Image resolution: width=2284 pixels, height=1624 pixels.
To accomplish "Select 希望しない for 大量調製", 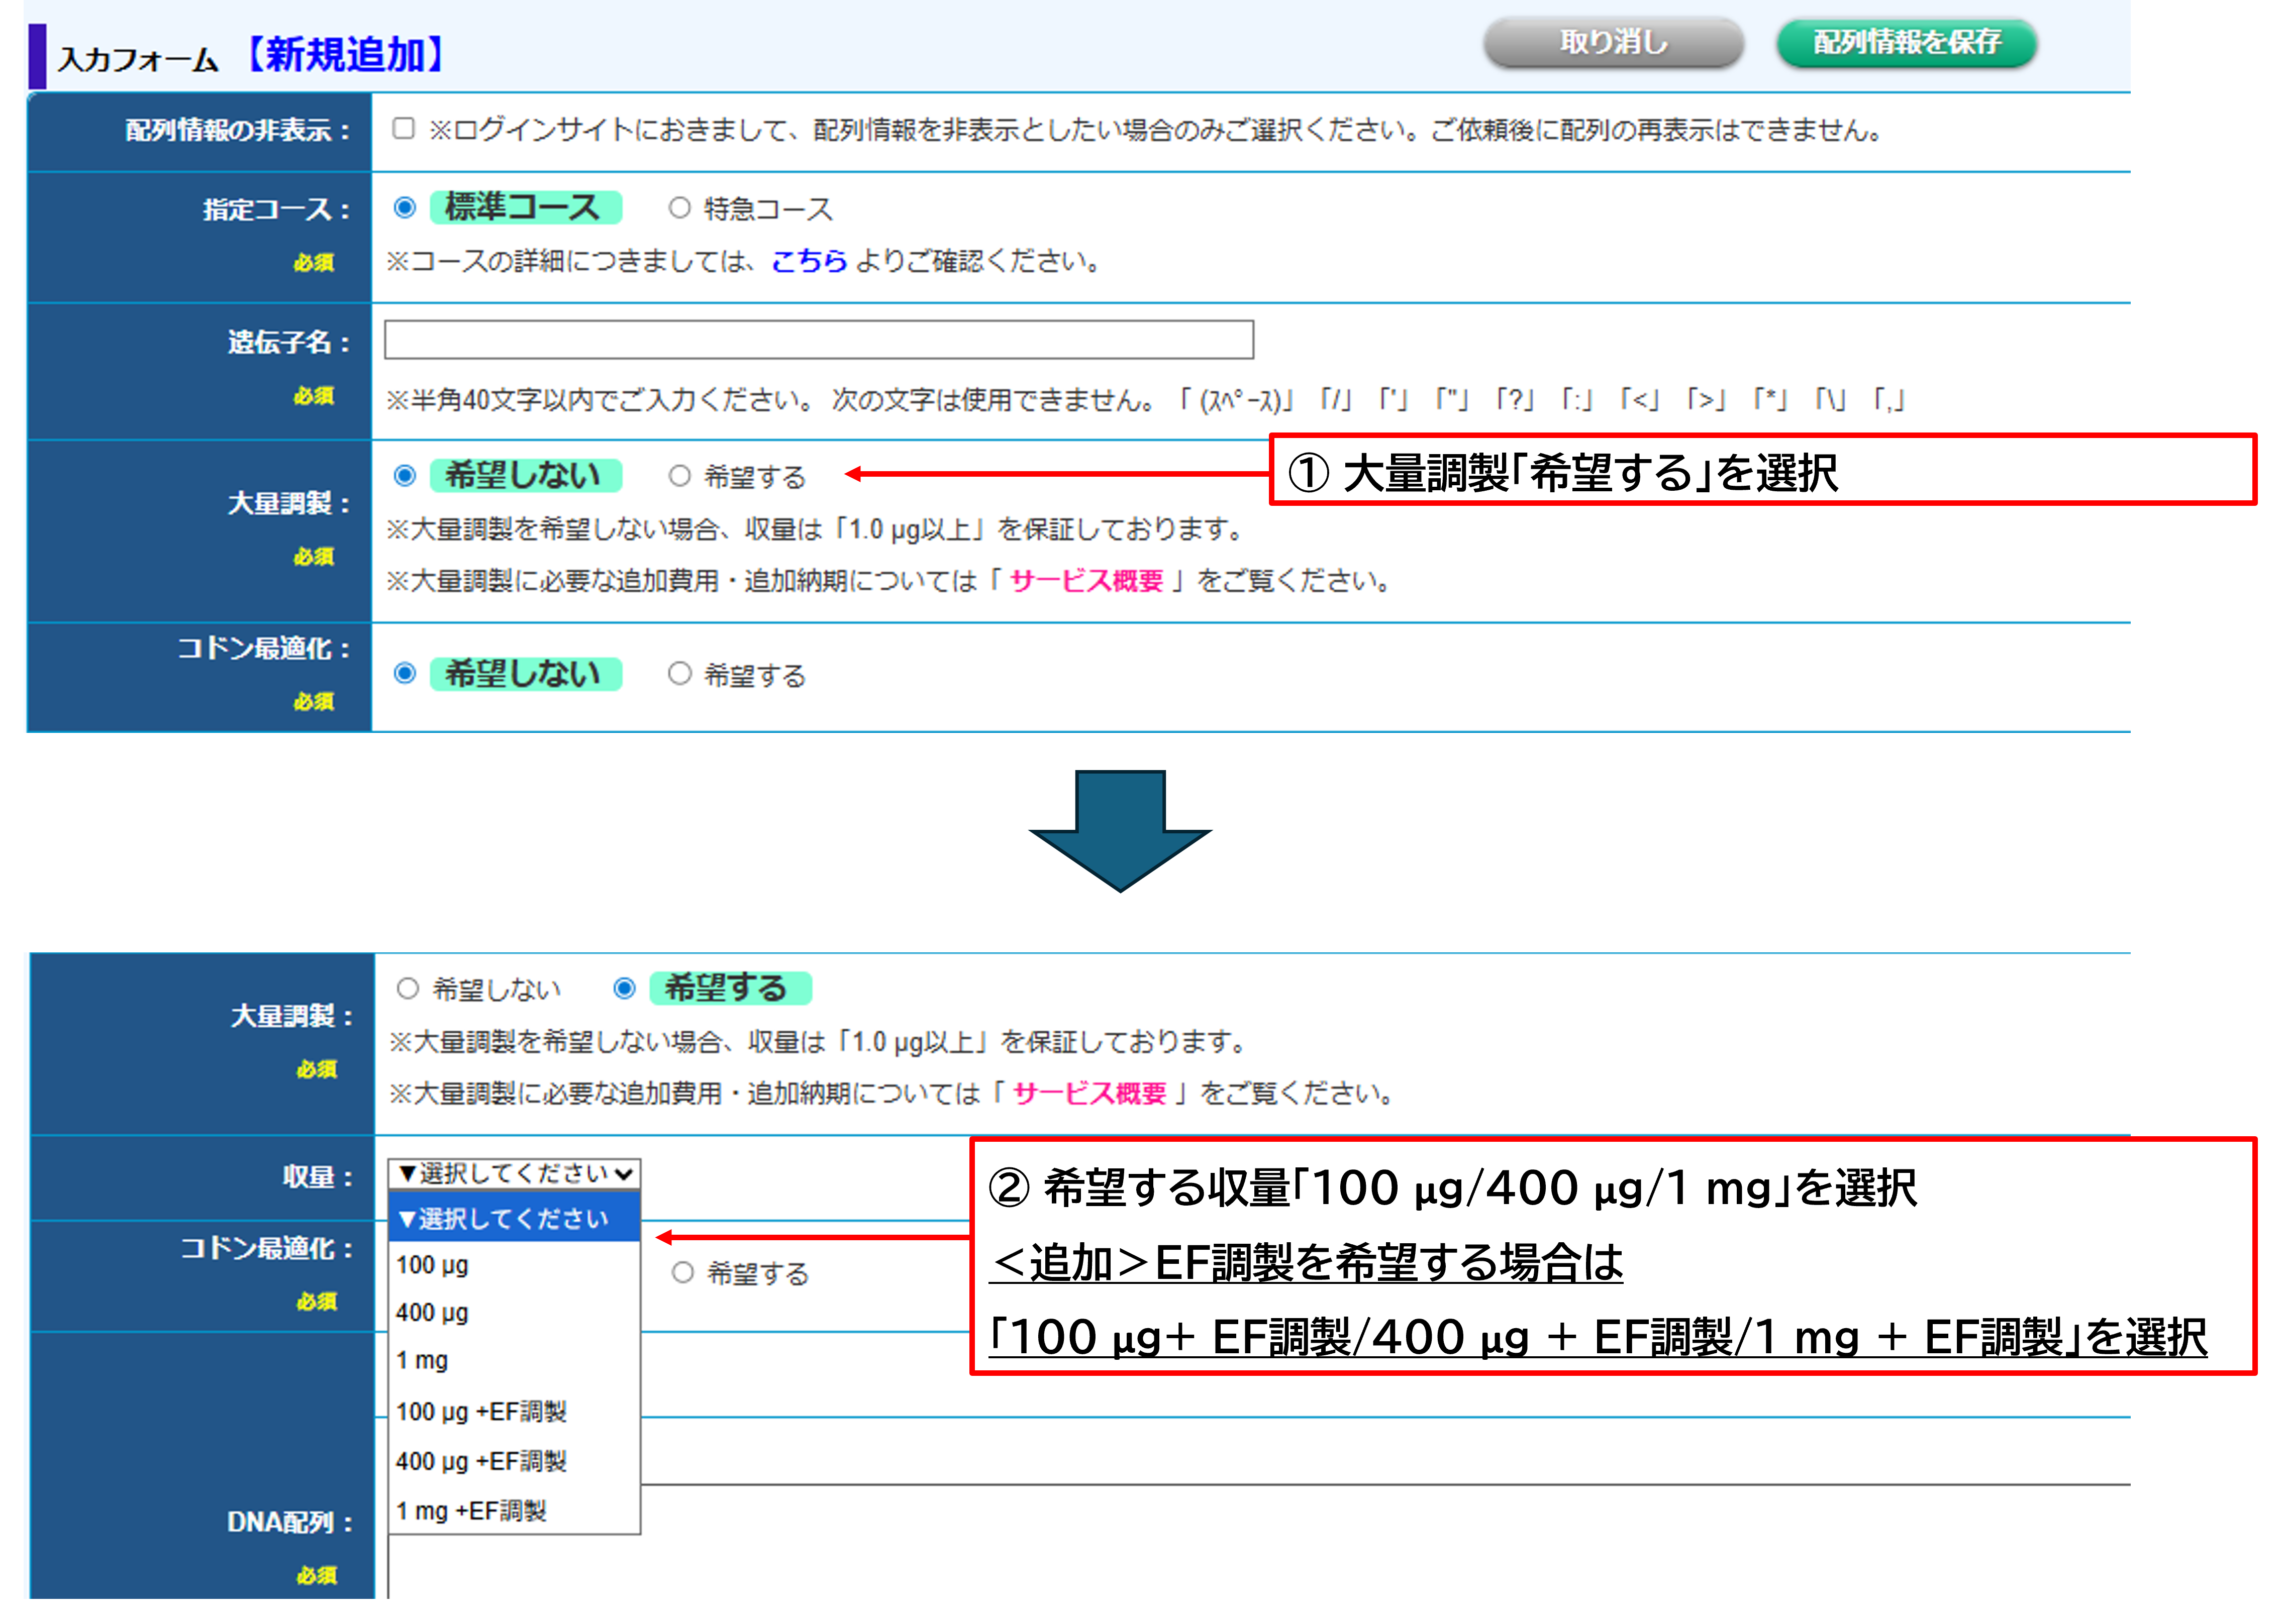I will [x=404, y=477].
